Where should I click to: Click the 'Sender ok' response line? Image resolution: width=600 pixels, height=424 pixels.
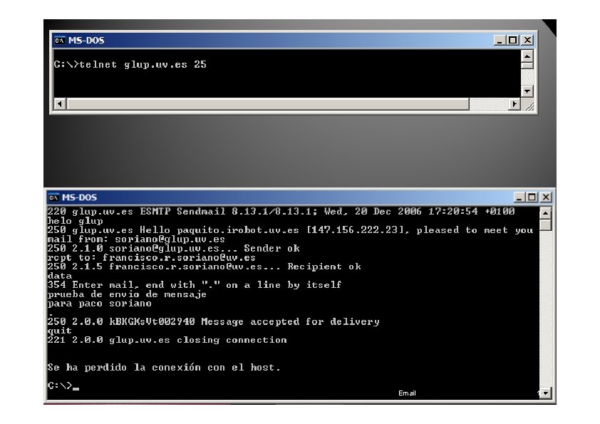tap(174, 249)
